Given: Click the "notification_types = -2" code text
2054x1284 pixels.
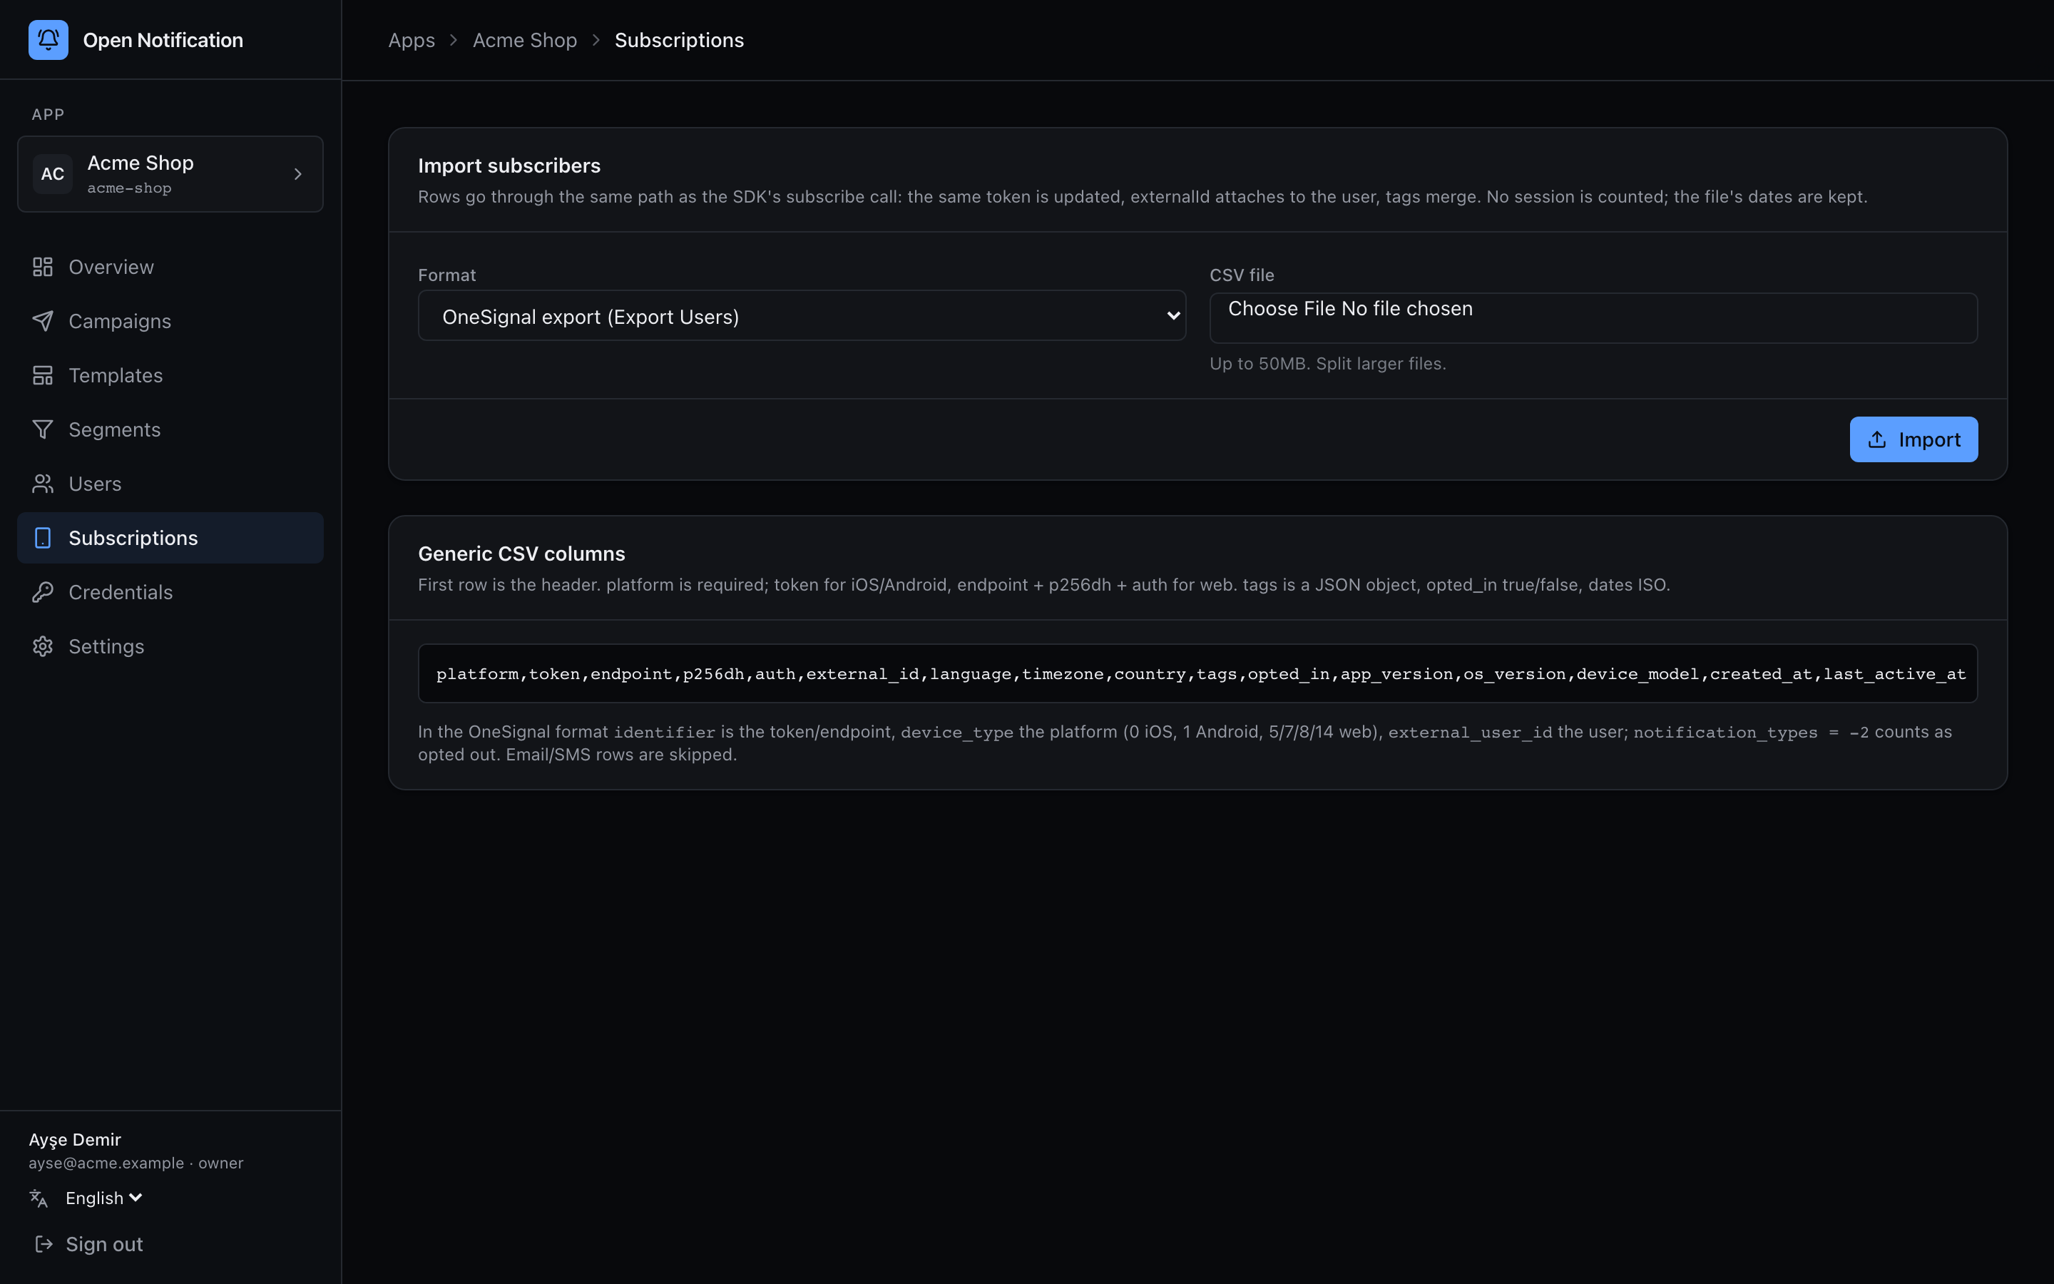Looking at the screenshot, I should pyautogui.click(x=1751, y=732).
